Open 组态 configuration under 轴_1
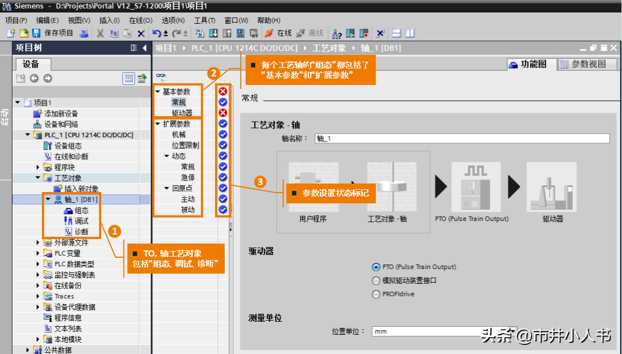Screen dimensions: 622x354 coord(81,210)
